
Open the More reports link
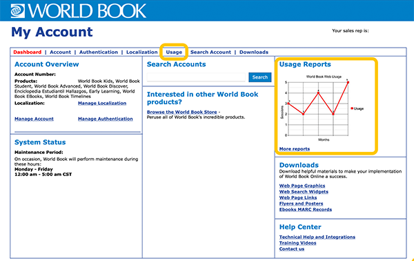click(295, 148)
